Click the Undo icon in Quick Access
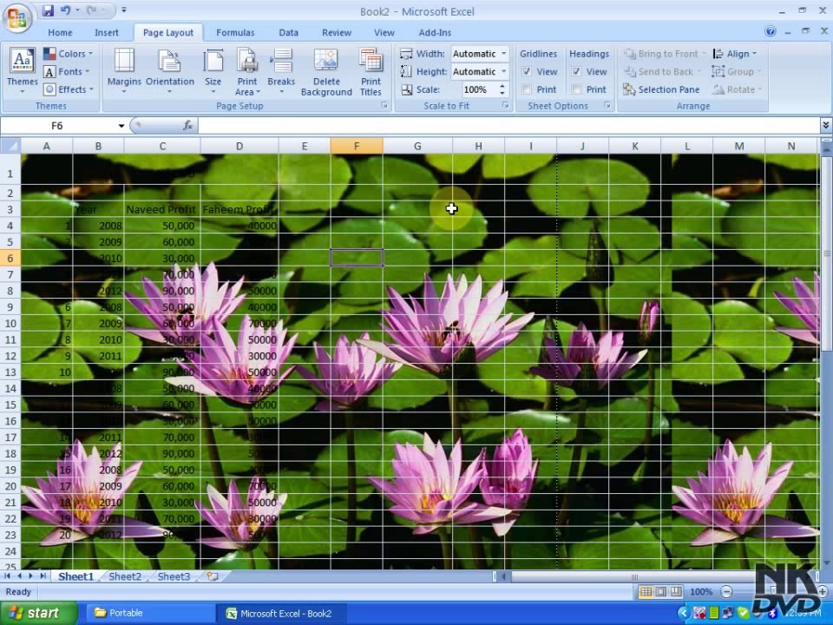This screenshot has height=625, width=833. 65,10
